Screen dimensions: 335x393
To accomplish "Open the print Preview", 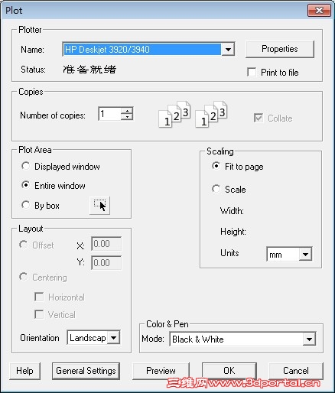I will tap(161, 371).
